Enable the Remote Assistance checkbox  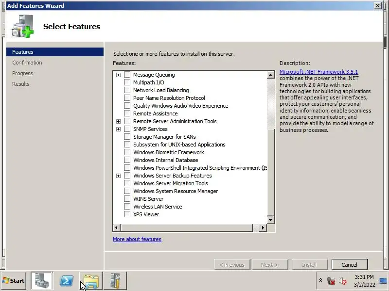[x=127, y=113]
